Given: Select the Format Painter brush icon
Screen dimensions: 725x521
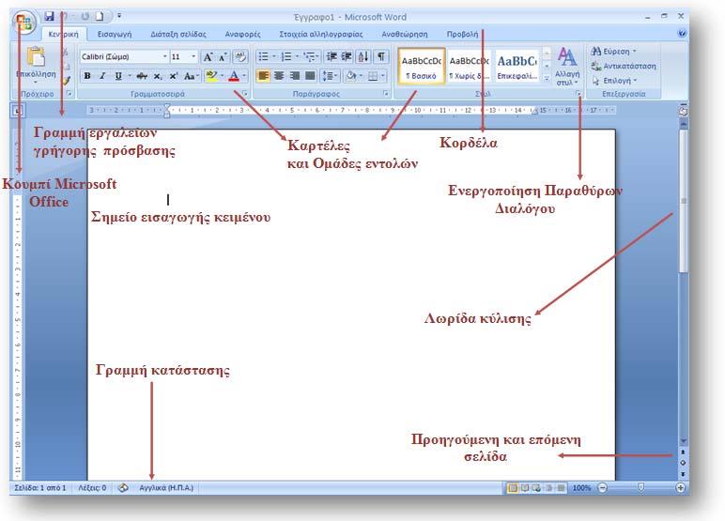Looking at the screenshot, I should click(66, 81).
